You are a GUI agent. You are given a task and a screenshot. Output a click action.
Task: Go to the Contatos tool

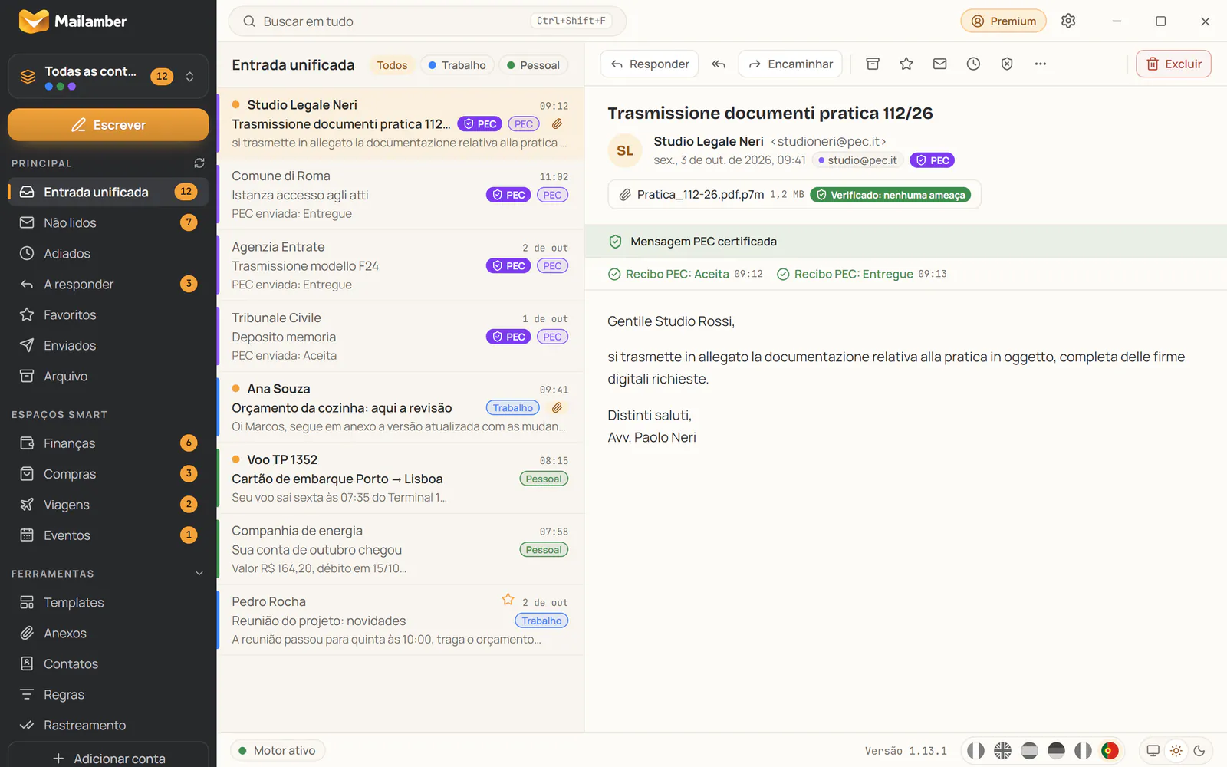[108, 664]
